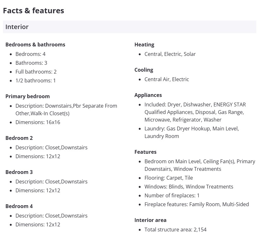Select the Total structure area: 2,154 entry
The image size is (262, 233).
point(175,230)
